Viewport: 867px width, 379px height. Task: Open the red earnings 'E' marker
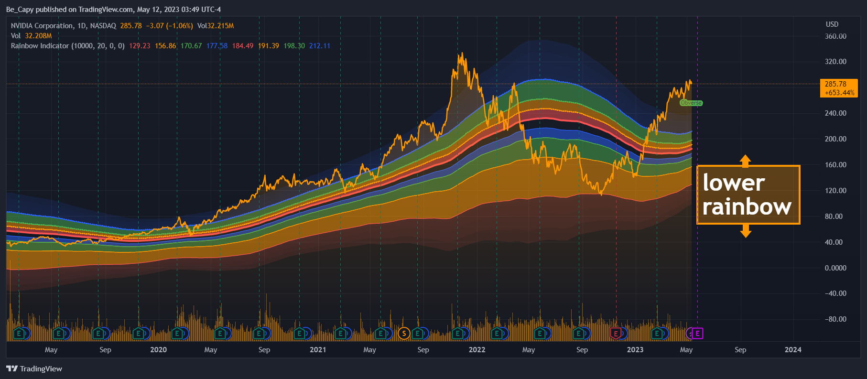tap(616, 333)
